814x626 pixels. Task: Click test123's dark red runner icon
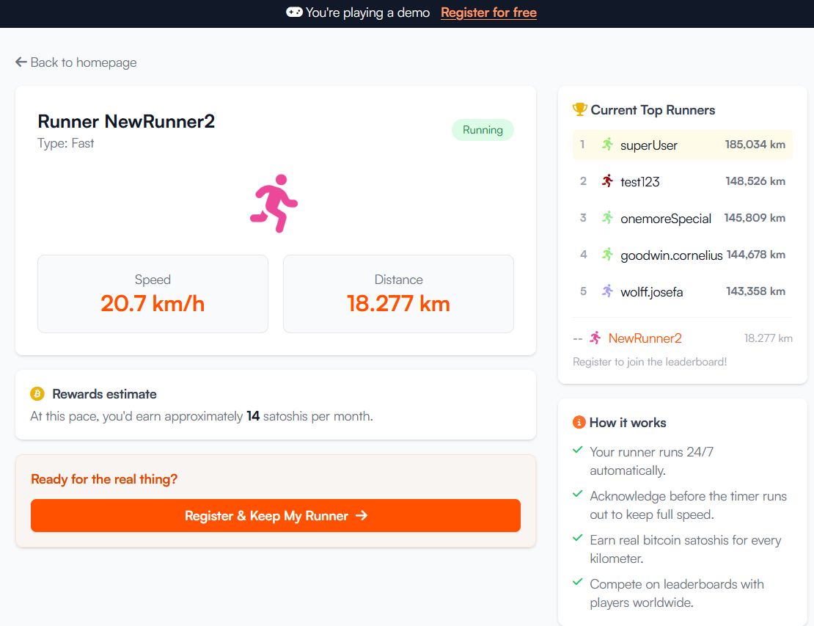(607, 181)
